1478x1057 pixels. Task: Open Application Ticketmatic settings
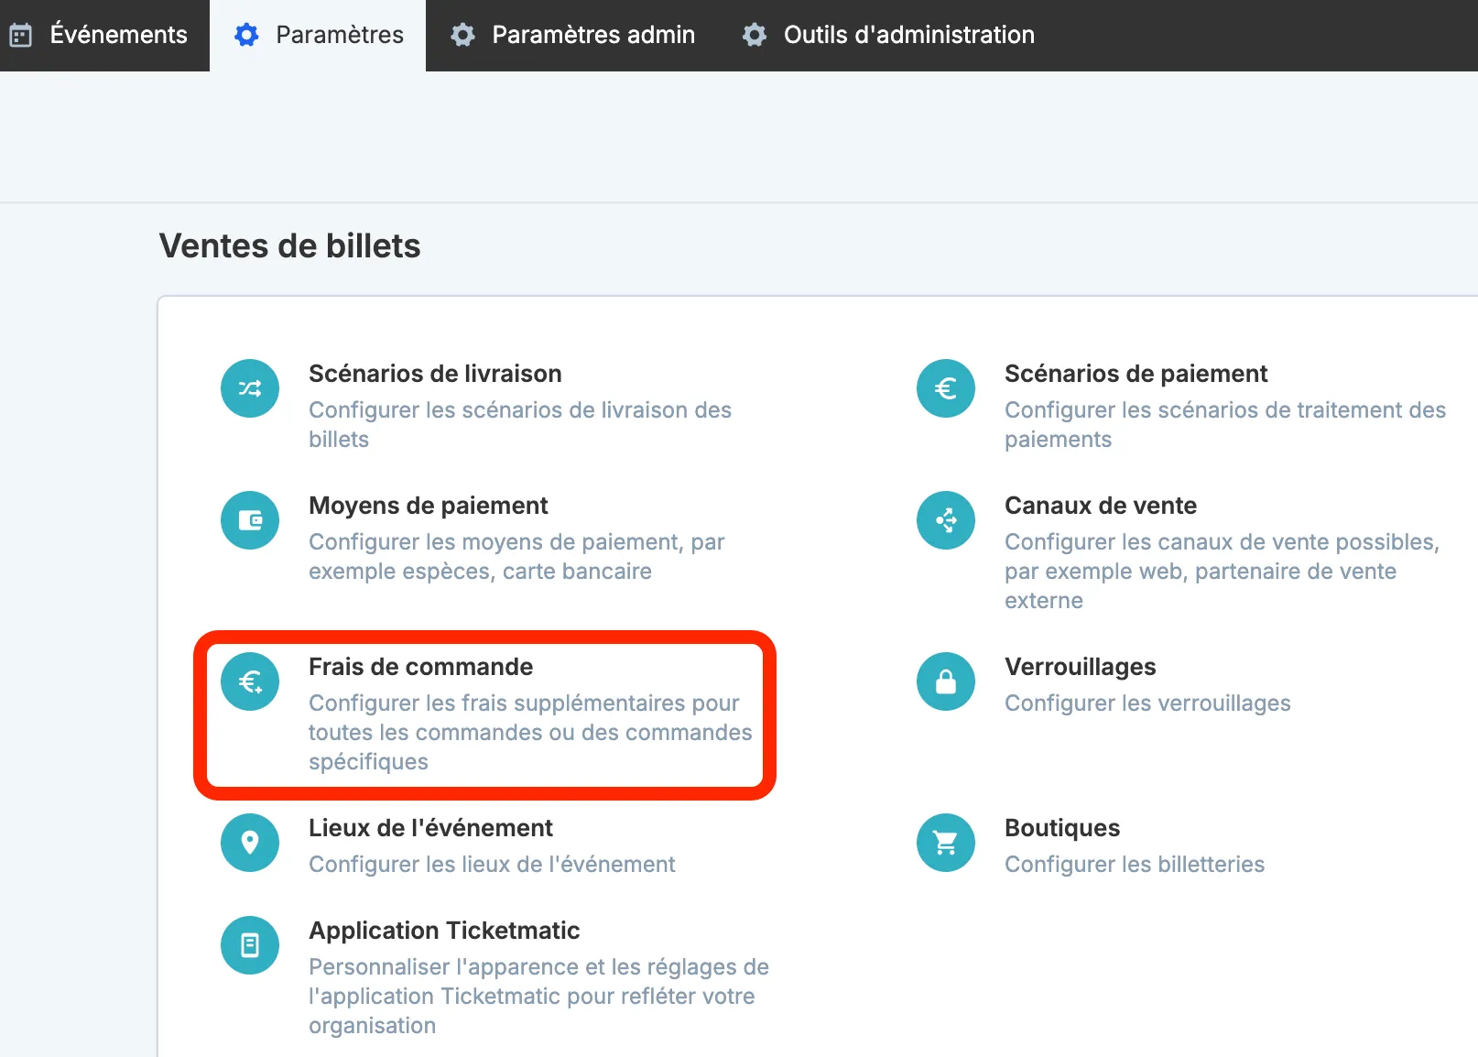(444, 931)
